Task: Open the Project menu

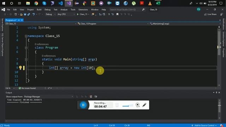Action: click(x=30, y=10)
